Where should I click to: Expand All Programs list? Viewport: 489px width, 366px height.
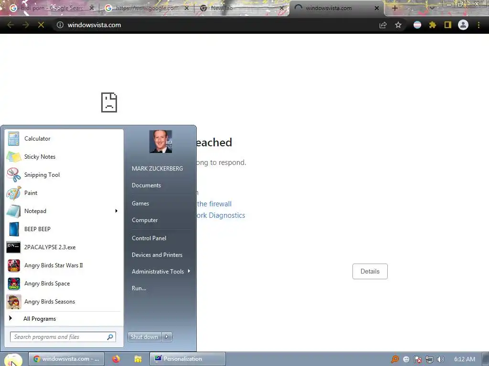click(x=64, y=319)
